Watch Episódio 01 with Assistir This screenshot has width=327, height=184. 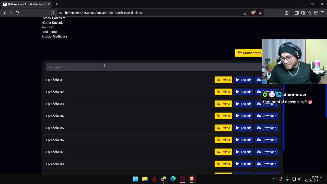(243, 80)
